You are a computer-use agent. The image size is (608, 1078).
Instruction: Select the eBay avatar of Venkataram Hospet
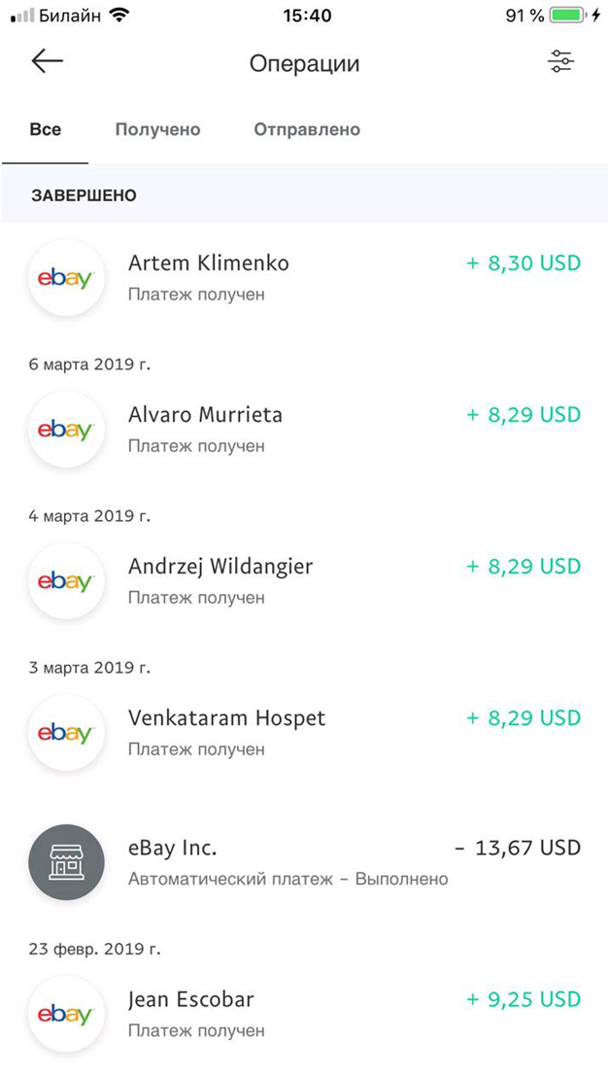click(66, 733)
